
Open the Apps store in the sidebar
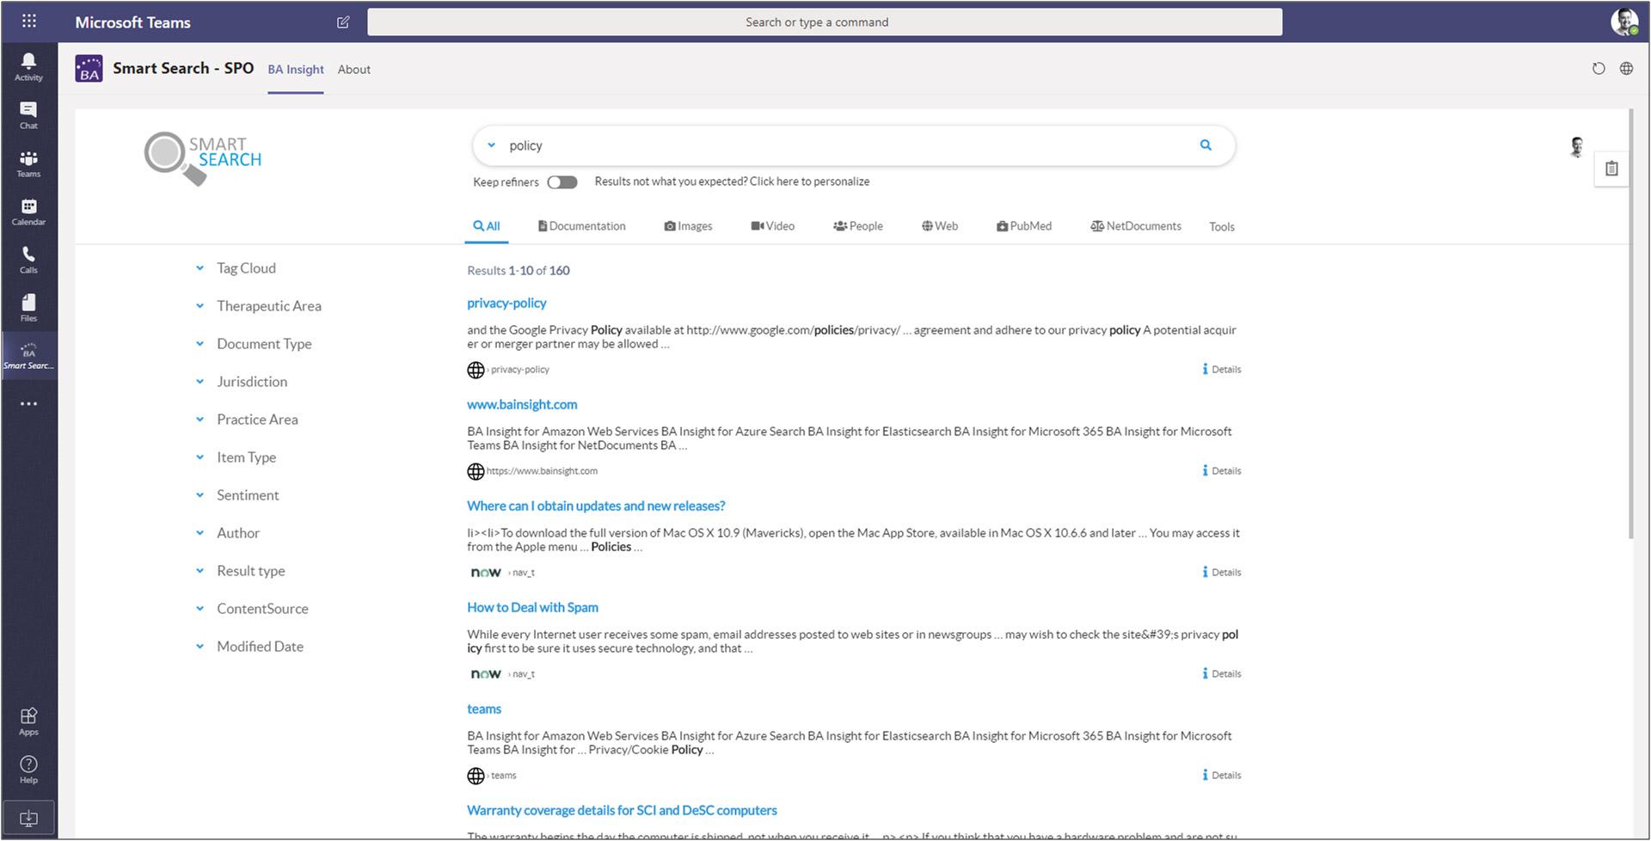click(28, 721)
